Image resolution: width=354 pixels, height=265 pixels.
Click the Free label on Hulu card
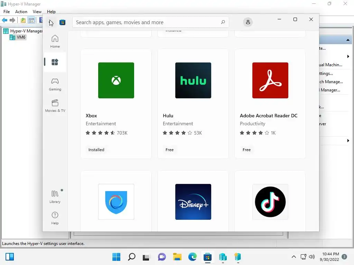click(x=169, y=150)
